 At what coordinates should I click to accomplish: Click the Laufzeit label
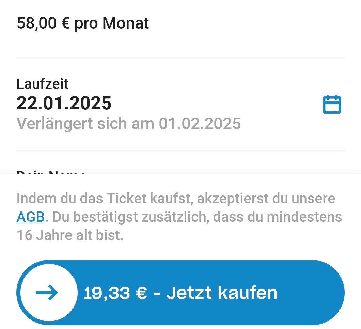click(x=43, y=84)
